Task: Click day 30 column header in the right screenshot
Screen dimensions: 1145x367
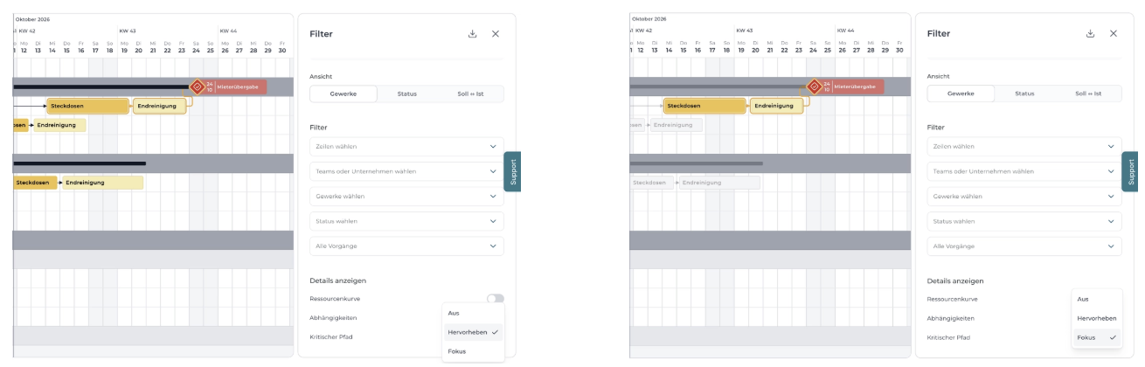Action: pyautogui.click(x=899, y=47)
